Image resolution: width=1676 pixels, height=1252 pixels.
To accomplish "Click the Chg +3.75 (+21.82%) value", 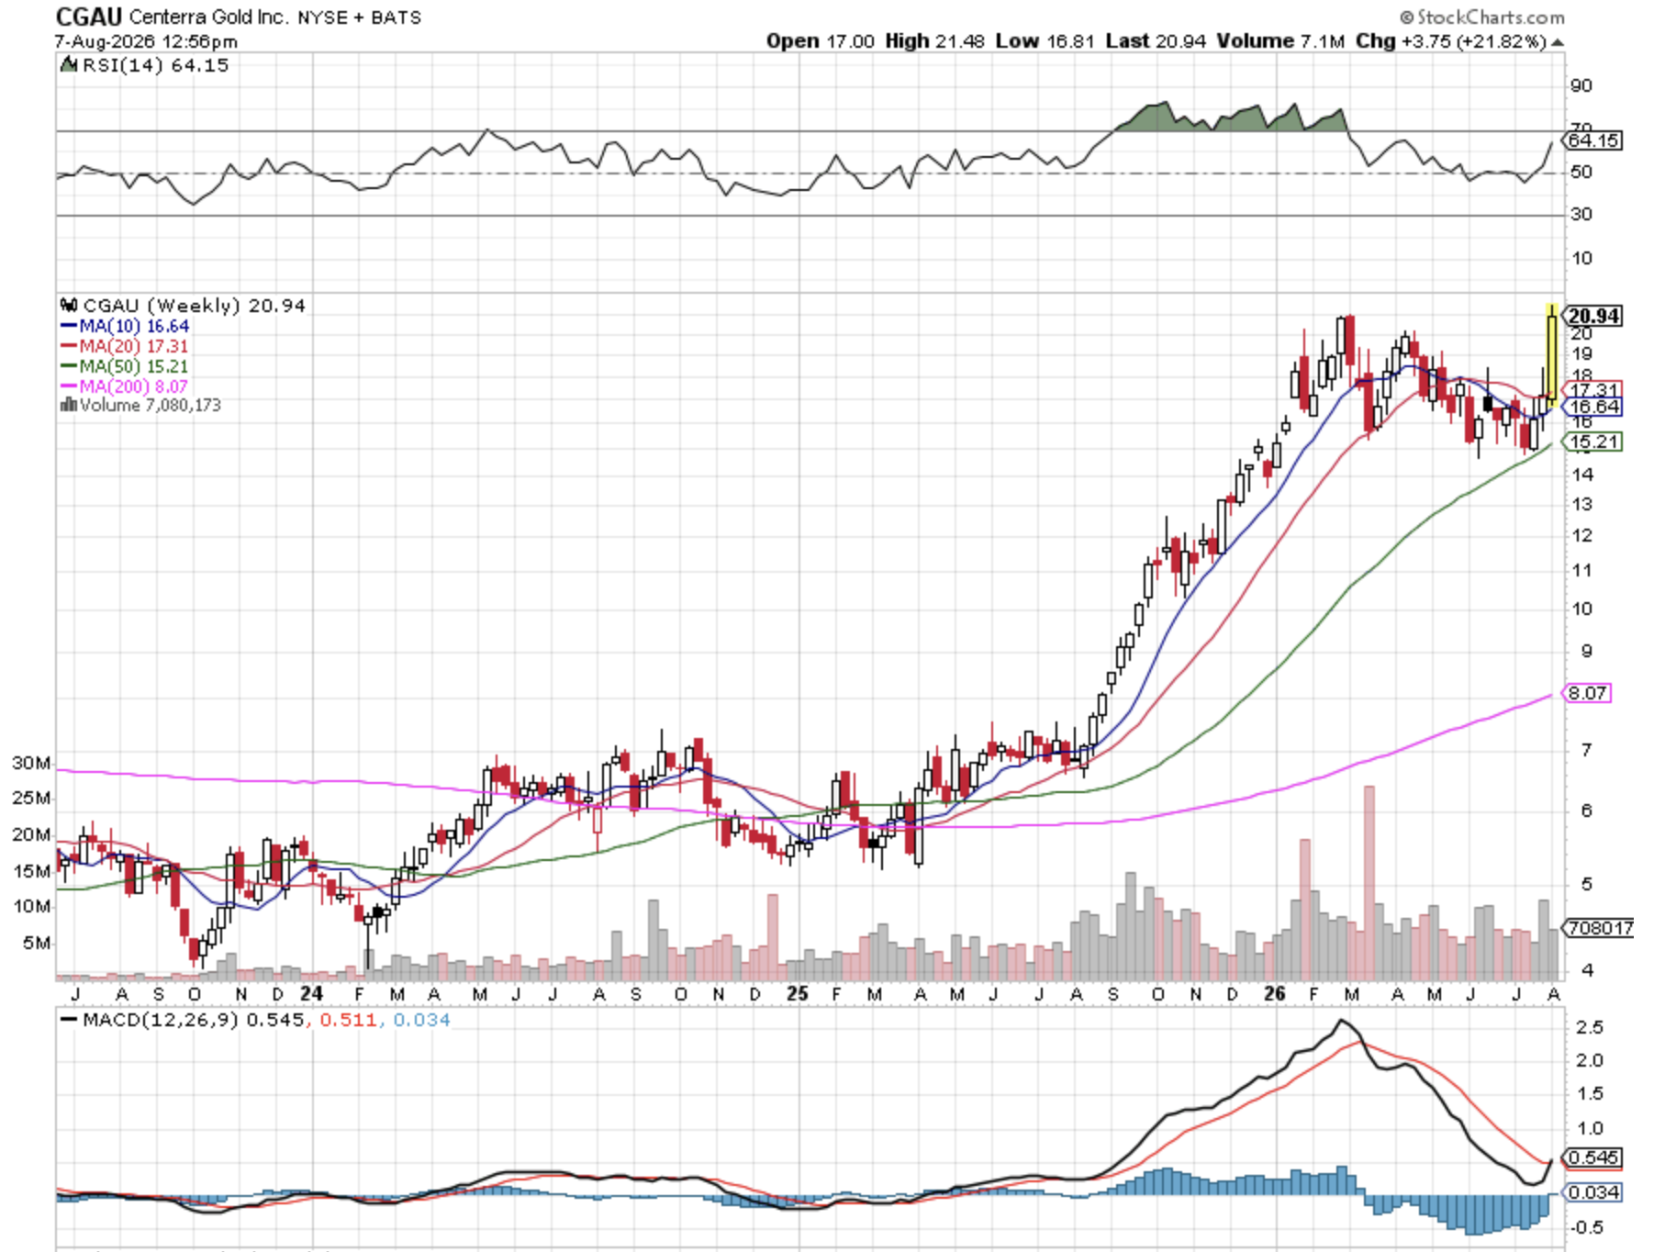I will tap(1450, 41).
